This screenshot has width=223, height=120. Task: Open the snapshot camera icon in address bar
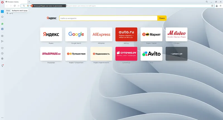tap(212, 6)
